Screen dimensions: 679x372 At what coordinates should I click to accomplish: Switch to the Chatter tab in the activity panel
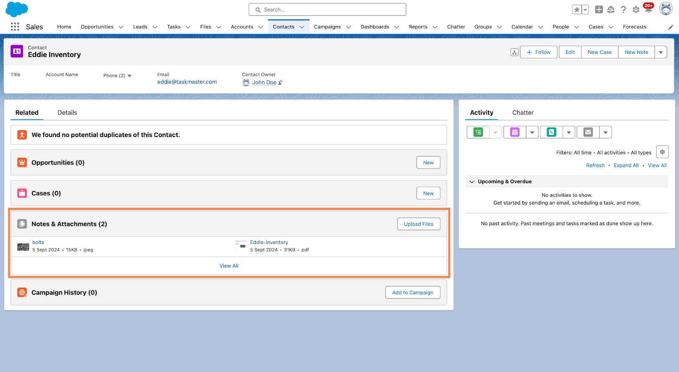click(522, 113)
